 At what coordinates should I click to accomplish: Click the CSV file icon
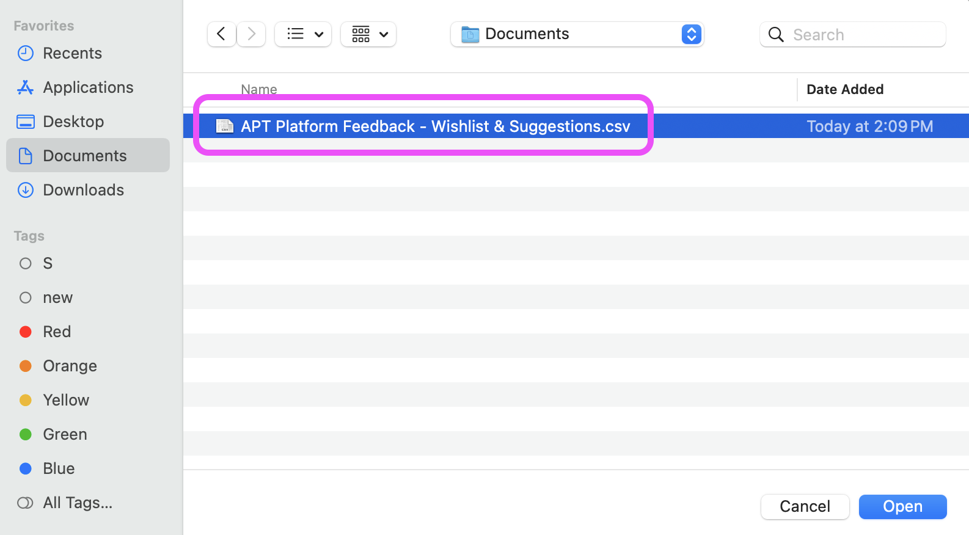(x=225, y=126)
